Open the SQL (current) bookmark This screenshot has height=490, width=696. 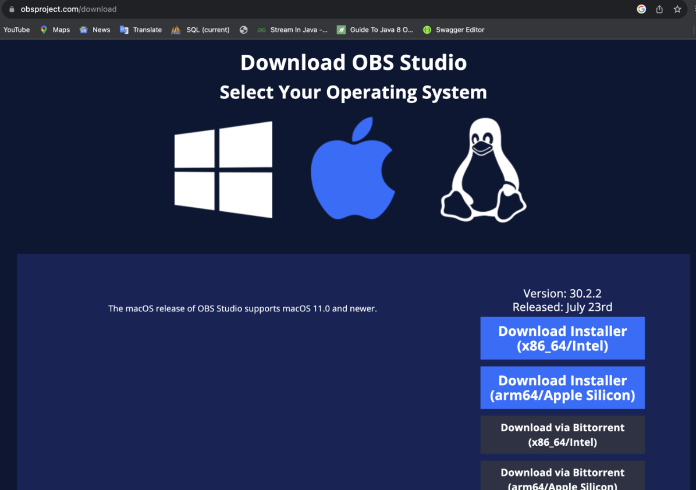coord(201,30)
